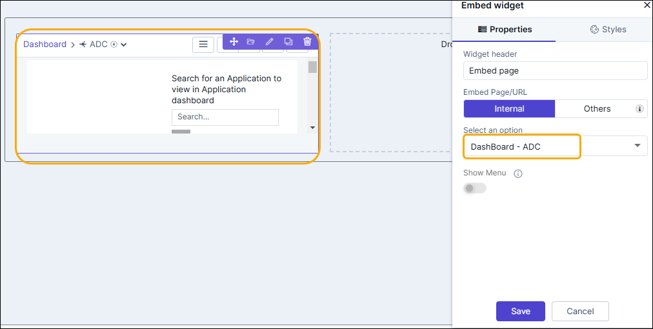Image resolution: width=653 pixels, height=329 pixels.
Task: Open the hamburger menu in embedded dashboard
Action: coord(203,45)
